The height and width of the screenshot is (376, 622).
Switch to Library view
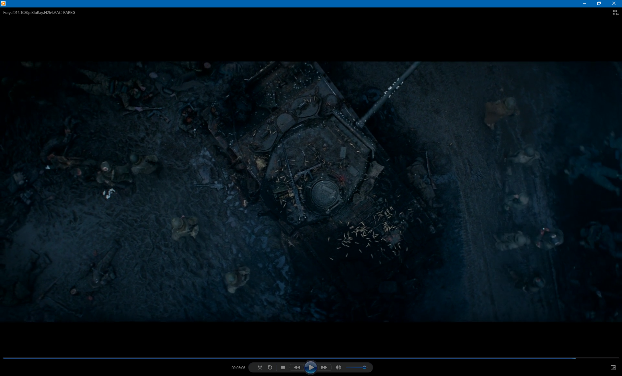(x=615, y=13)
